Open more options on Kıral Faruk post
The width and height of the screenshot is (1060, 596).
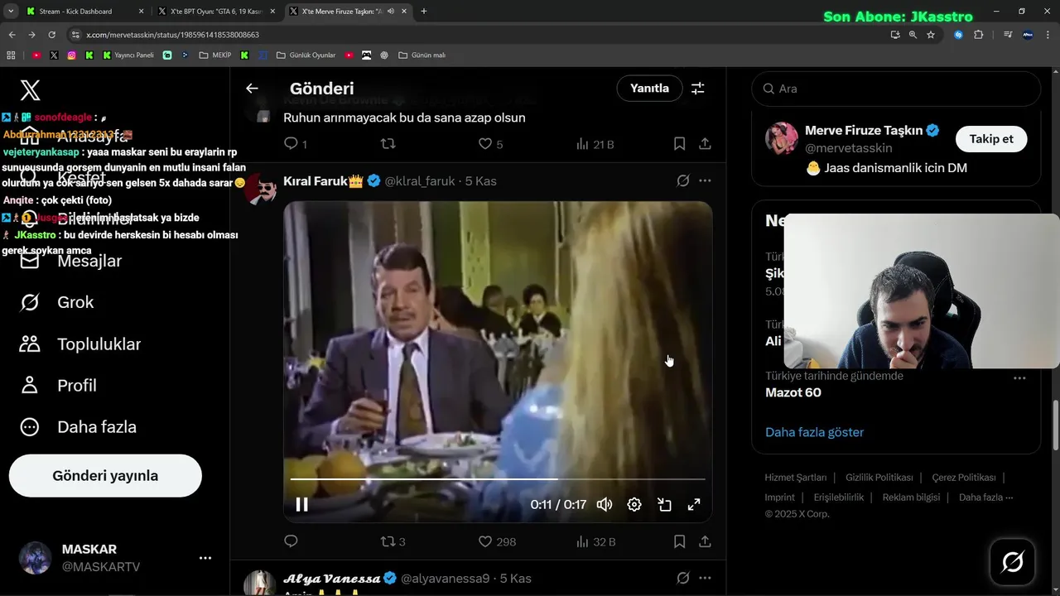click(705, 180)
